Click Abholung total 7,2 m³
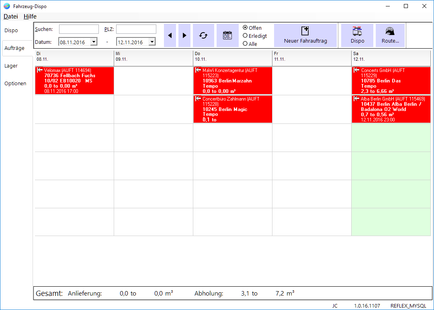The height and width of the screenshot is (310, 434). click(x=285, y=294)
